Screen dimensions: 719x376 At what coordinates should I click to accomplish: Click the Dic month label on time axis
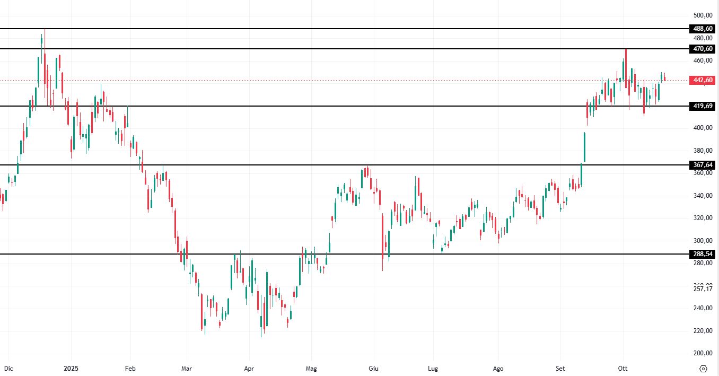(8, 368)
